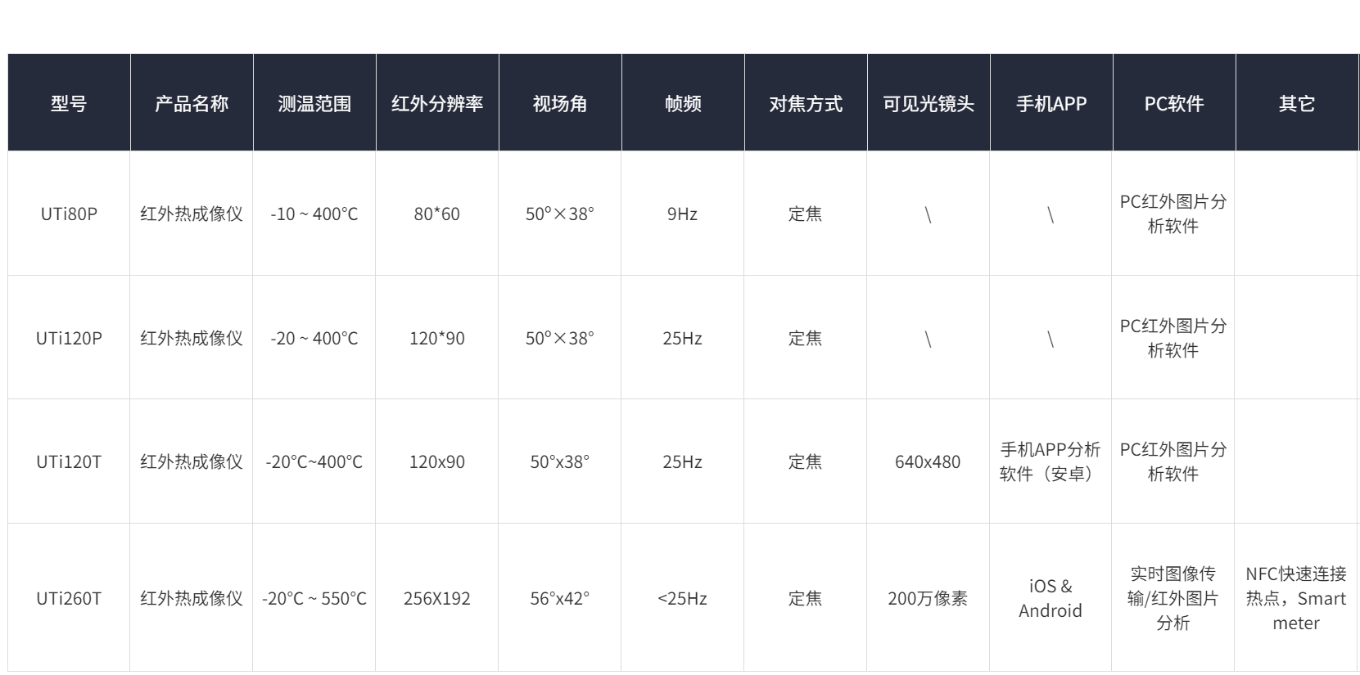Click the 产品名称 column header
This screenshot has height=675, width=1360.
coord(192,104)
